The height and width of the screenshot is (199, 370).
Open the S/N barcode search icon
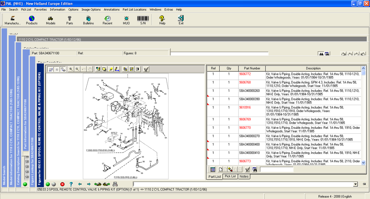(143, 20)
